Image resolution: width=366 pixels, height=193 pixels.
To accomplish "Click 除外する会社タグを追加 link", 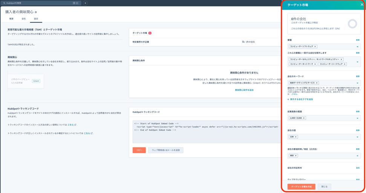I will click(x=300, y=100).
